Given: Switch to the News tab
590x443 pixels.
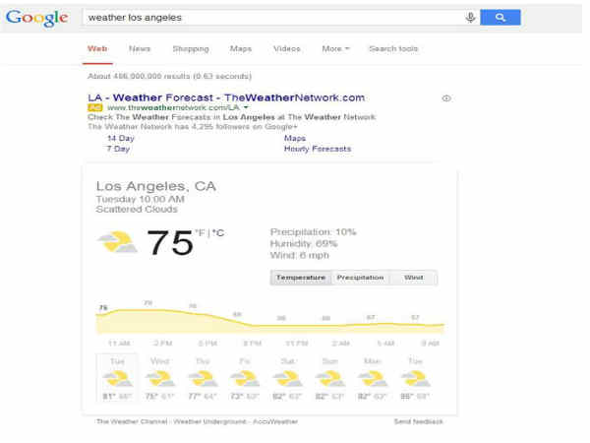Looking at the screenshot, I should [140, 48].
